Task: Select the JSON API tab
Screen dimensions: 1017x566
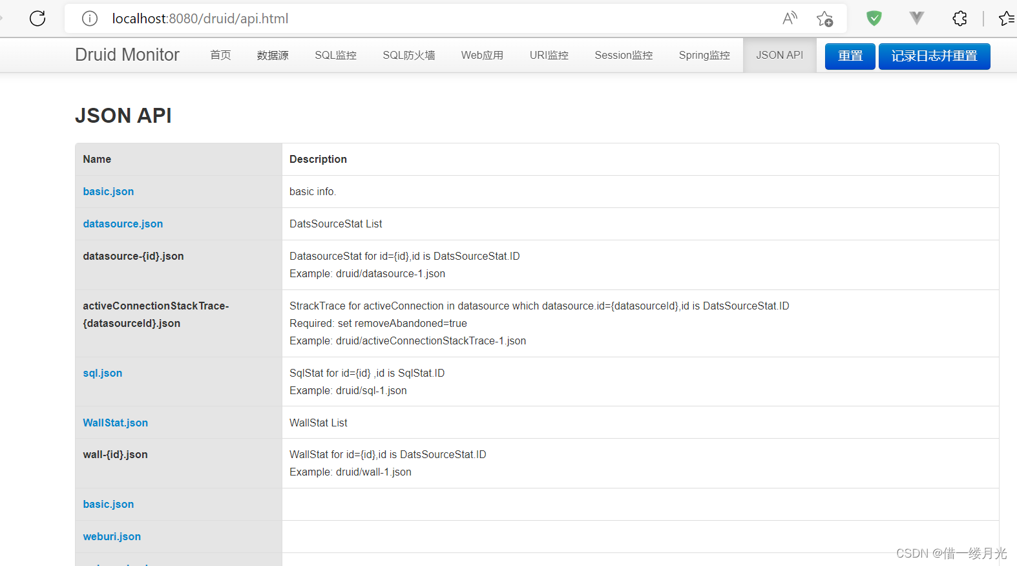Action: pyautogui.click(x=780, y=56)
